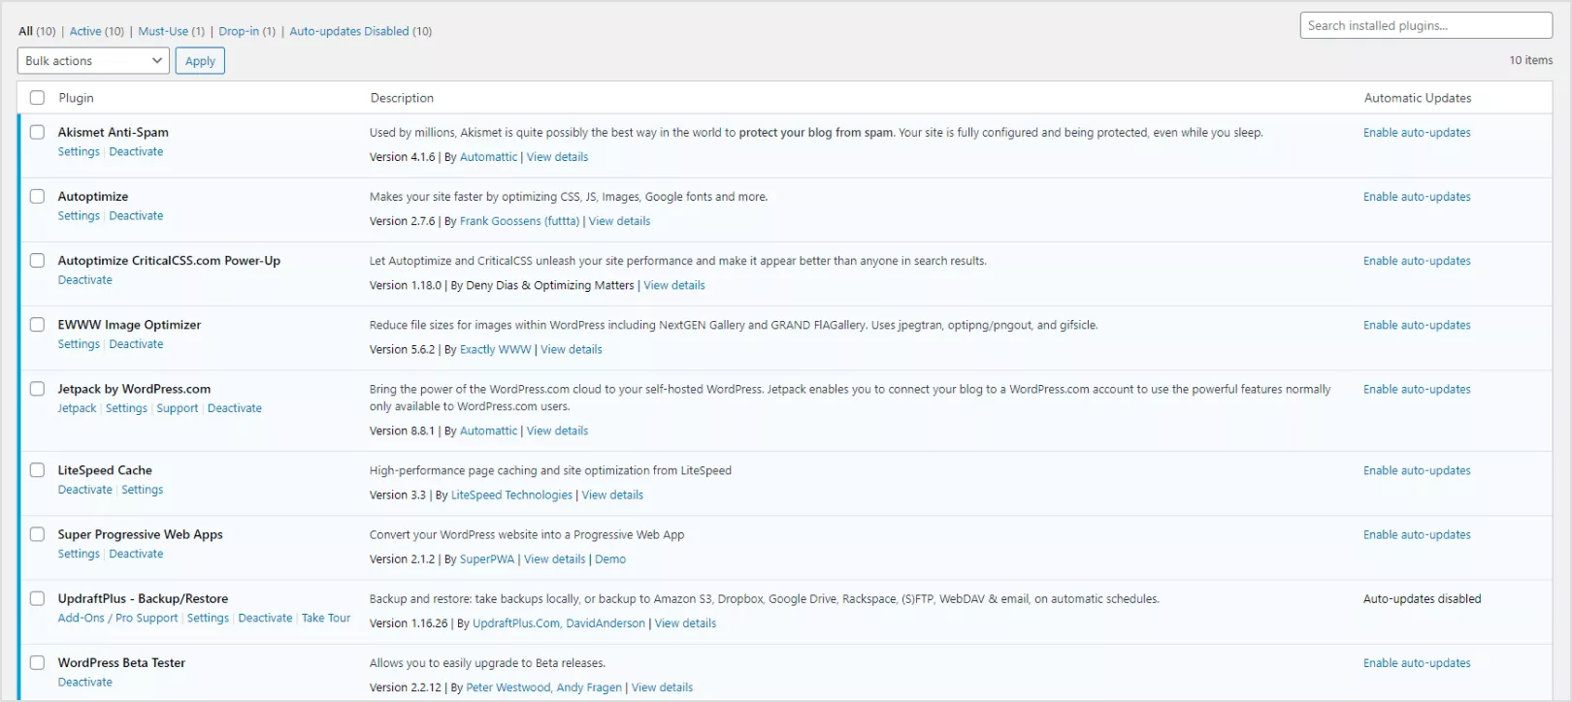Tick the EWWW Image Optimizer checkbox
Screen dimensions: 1572x702
coord(37,324)
